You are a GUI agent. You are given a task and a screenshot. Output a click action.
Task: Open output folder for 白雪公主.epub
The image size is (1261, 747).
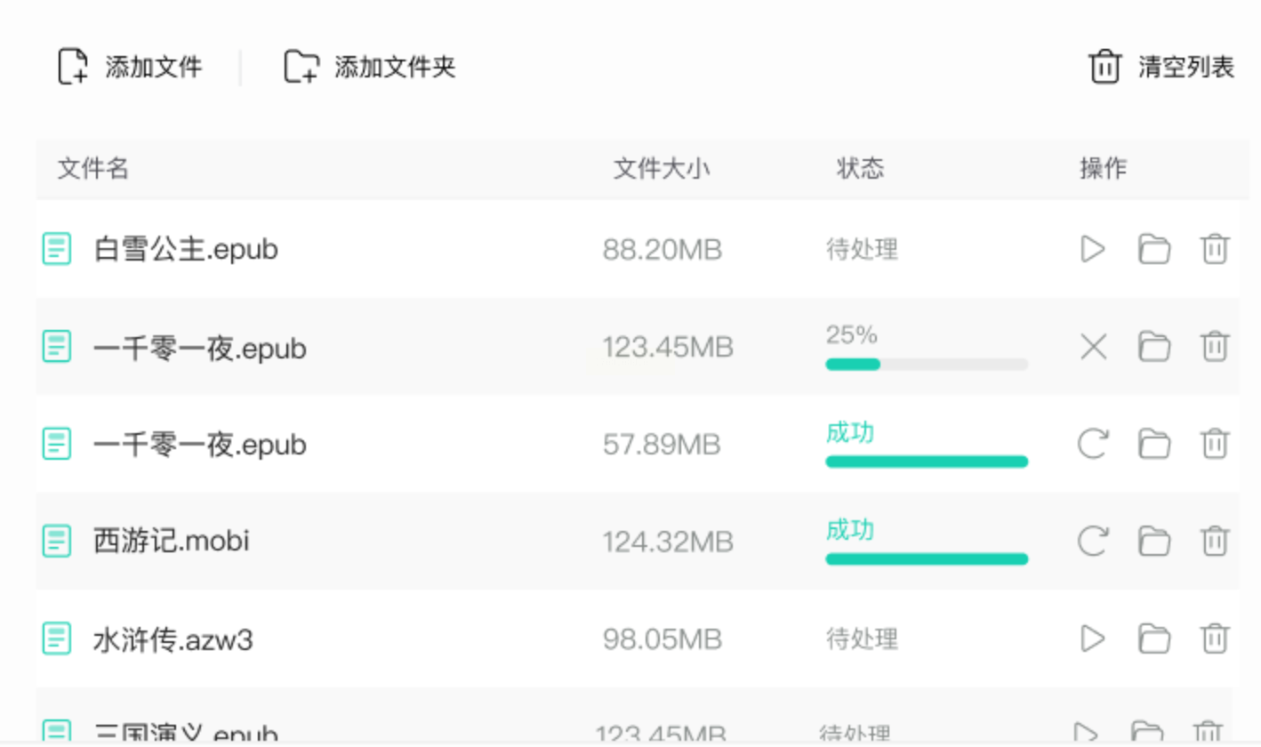click(1153, 250)
